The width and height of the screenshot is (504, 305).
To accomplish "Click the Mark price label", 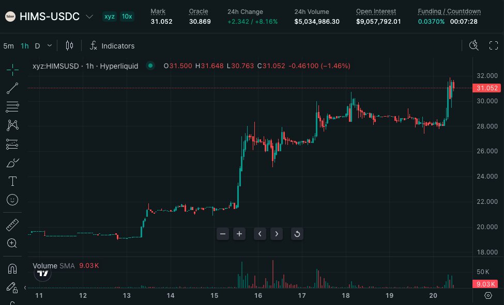I will click(x=158, y=11).
